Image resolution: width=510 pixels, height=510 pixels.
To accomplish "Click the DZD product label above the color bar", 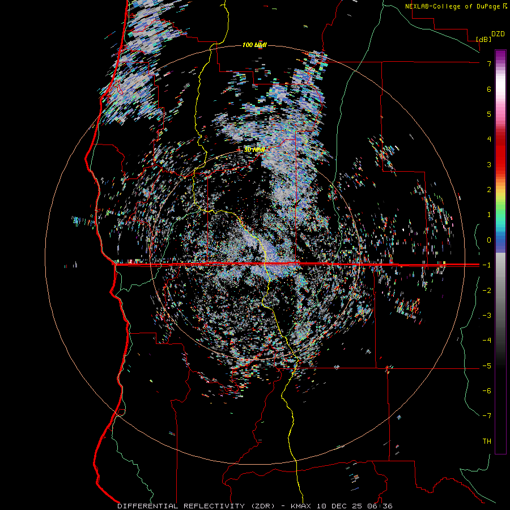I will coord(498,34).
